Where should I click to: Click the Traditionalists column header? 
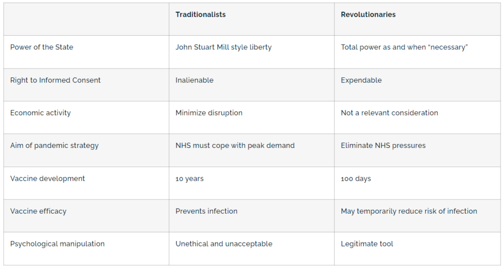[x=200, y=15]
